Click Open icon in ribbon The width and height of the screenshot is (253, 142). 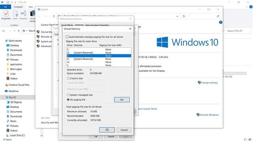point(15,15)
